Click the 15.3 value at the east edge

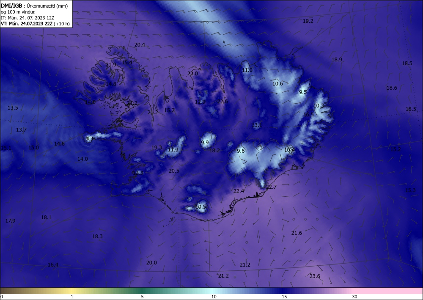(x=410, y=191)
